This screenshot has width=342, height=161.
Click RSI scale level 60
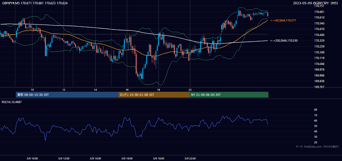(x=316, y=120)
